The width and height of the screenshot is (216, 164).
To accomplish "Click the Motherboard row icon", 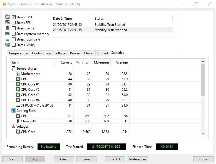I will tap(18, 74).
